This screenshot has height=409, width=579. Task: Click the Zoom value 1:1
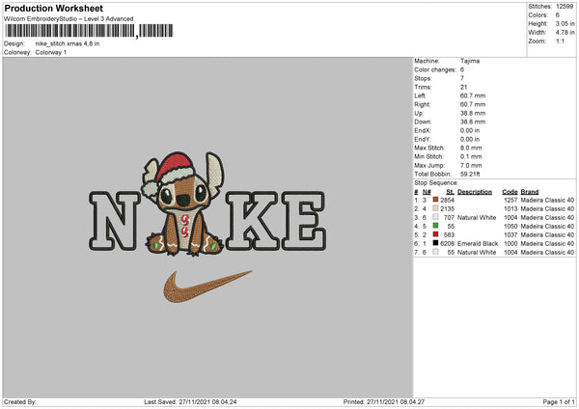pyautogui.click(x=560, y=41)
